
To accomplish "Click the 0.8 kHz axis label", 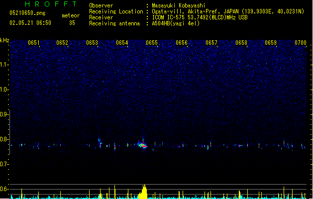I will click(x=4, y=139).
